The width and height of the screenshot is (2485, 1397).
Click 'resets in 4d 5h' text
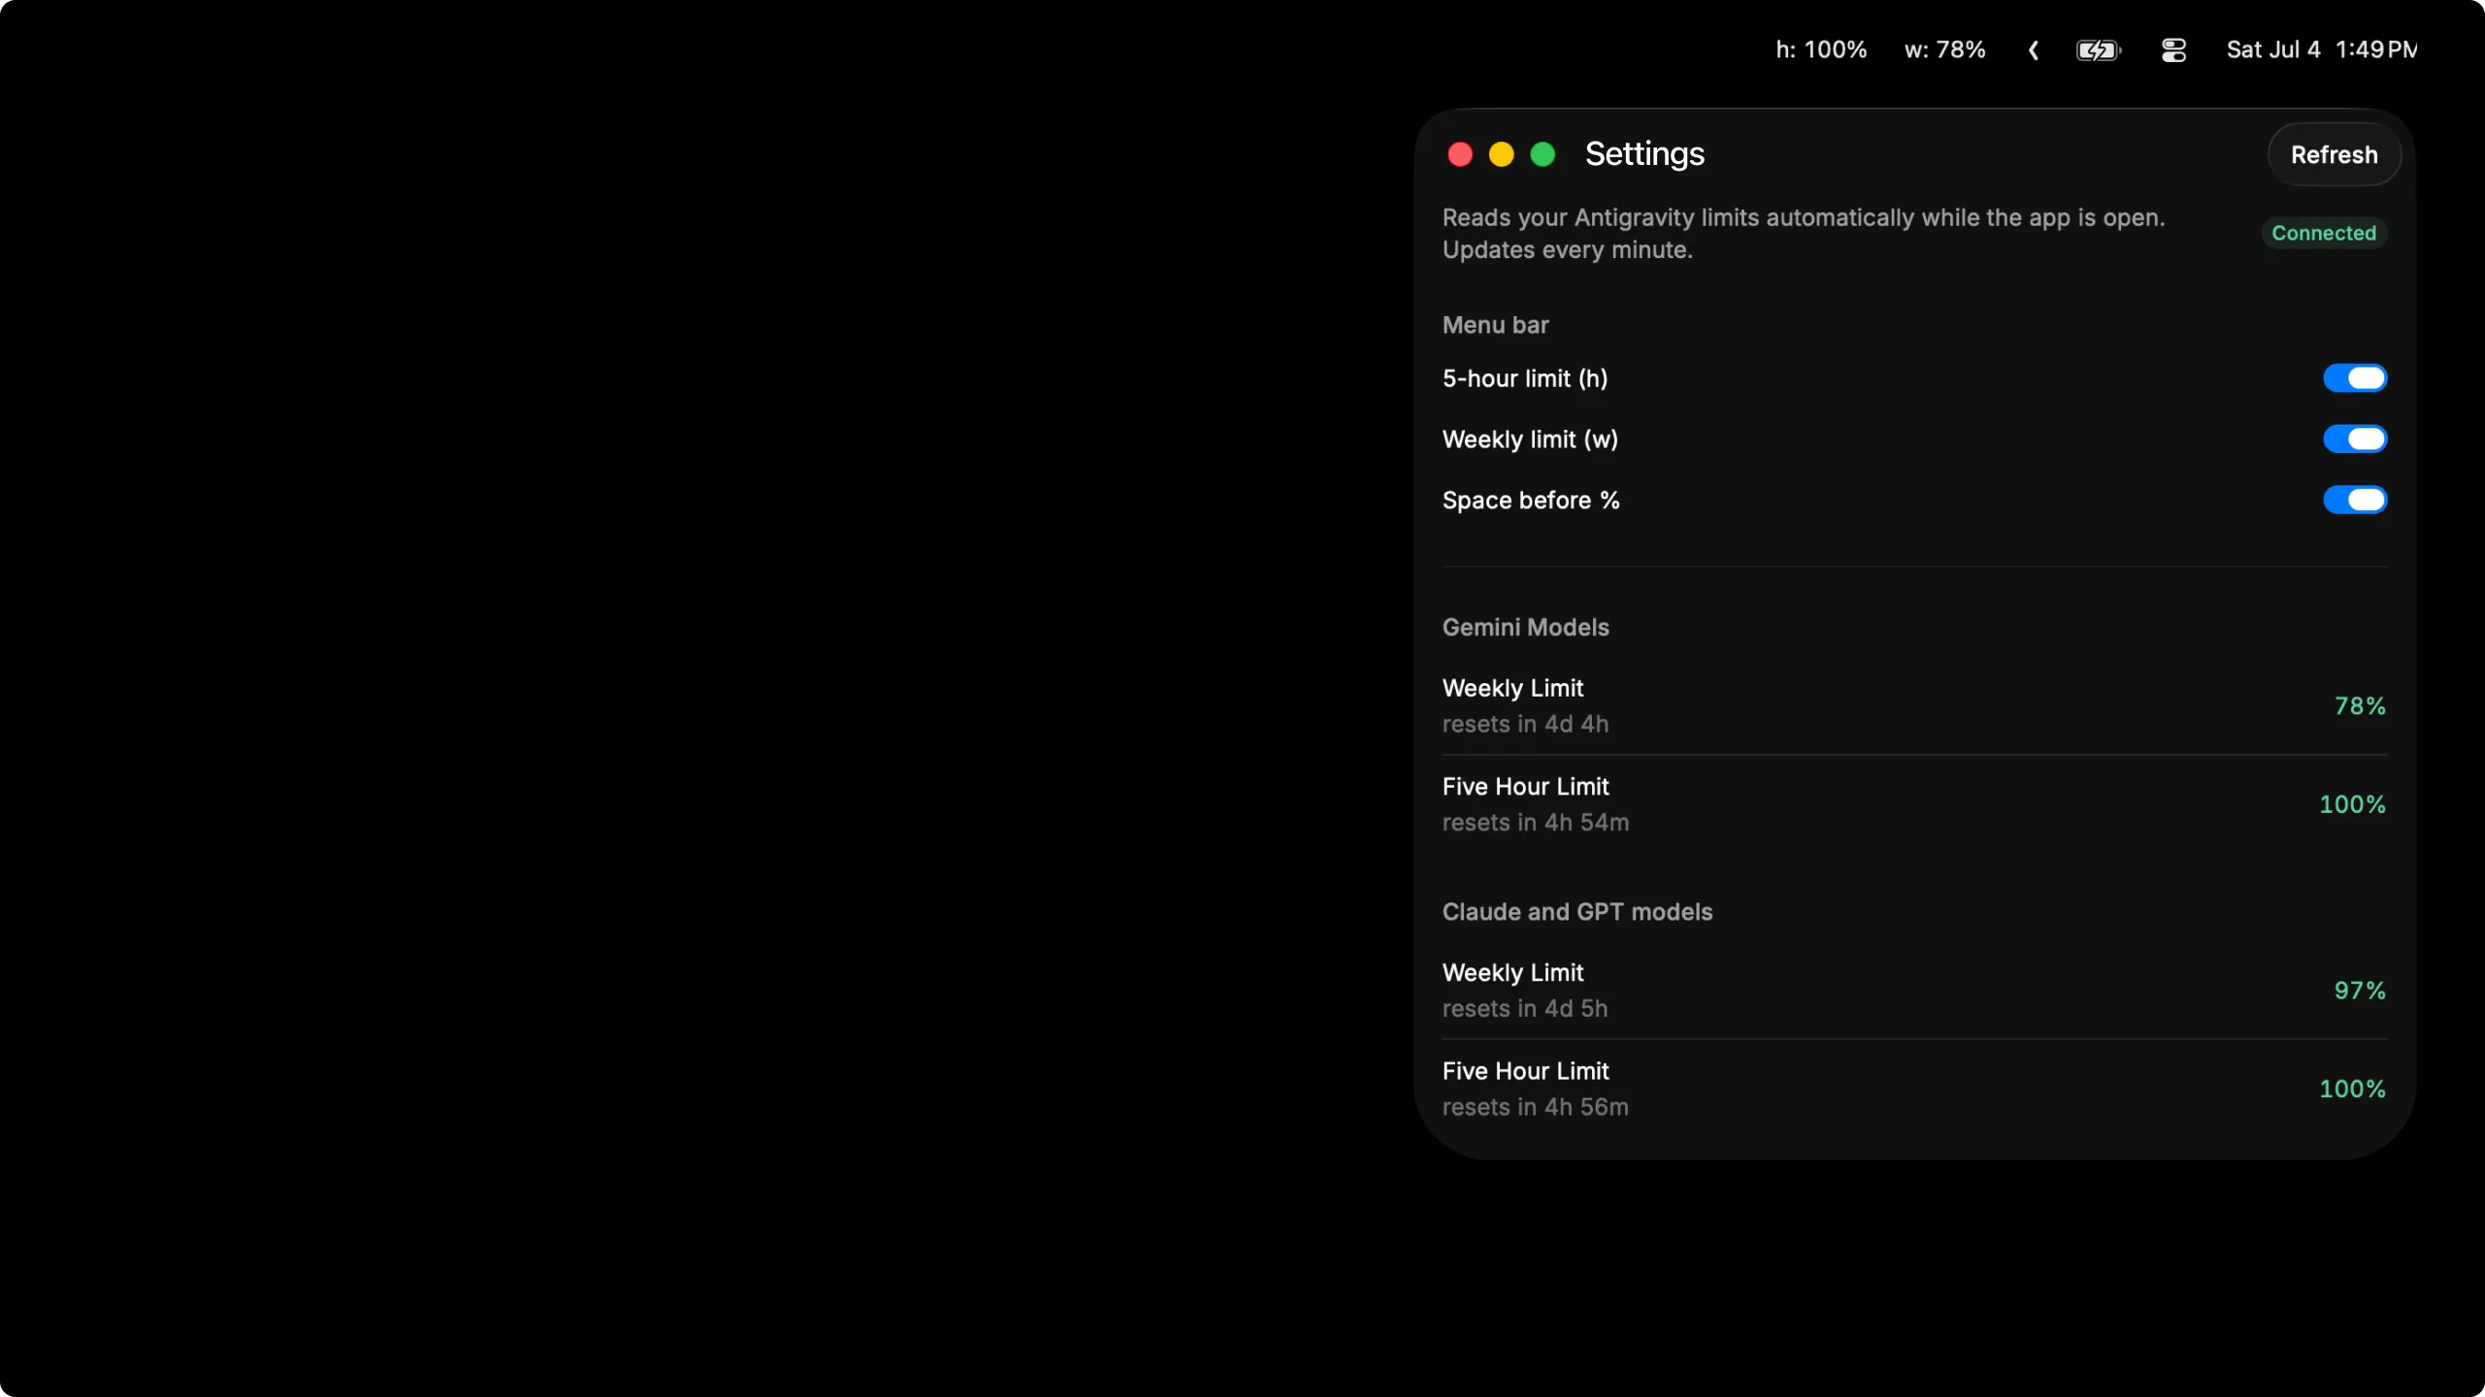1525,1009
